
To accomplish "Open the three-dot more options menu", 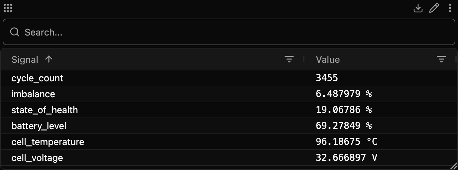I will point(450,8).
